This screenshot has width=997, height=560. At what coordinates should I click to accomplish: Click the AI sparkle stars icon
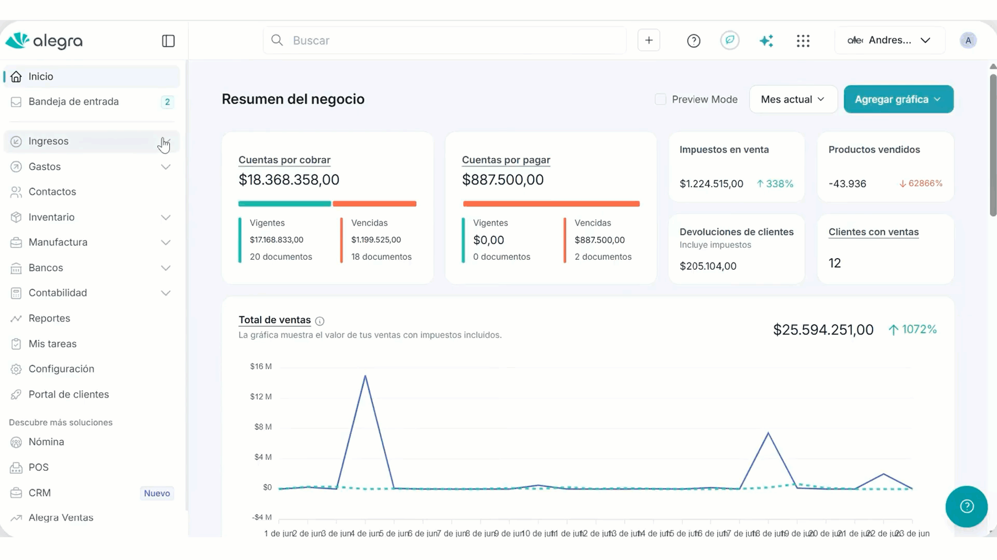pos(766,40)
